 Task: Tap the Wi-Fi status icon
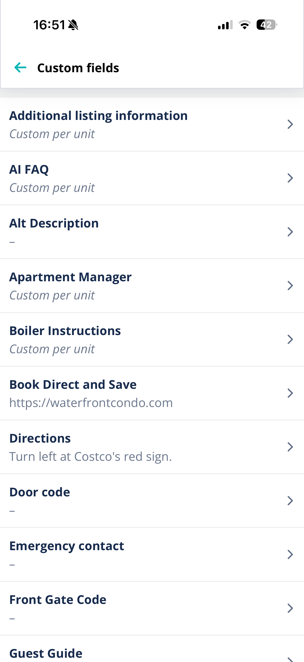click(245, 25)
